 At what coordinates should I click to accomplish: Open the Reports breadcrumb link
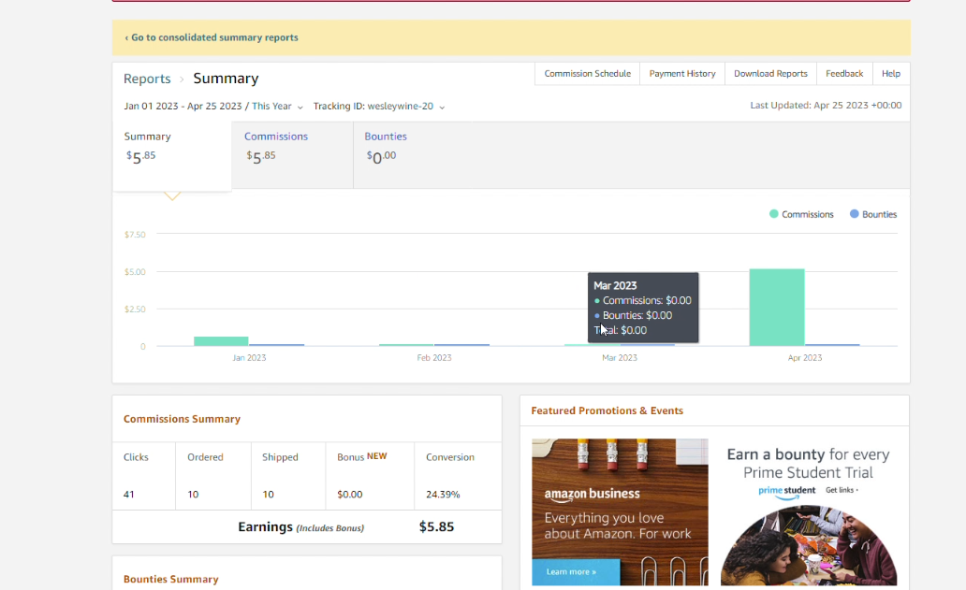click(x=147, y=79)
